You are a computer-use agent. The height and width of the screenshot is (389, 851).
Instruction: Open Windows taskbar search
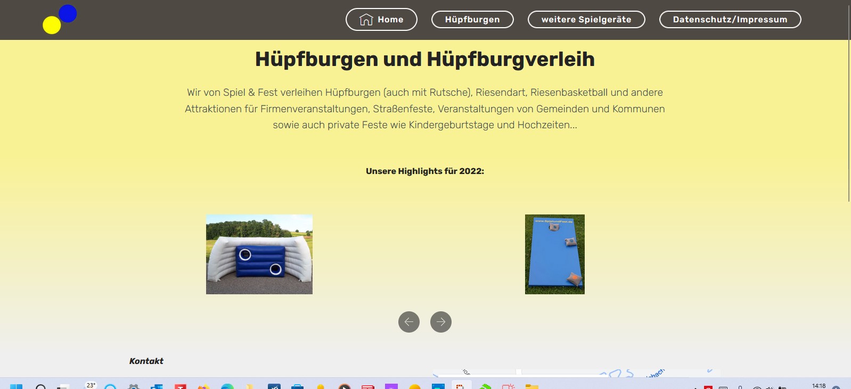tap(40, 386)
